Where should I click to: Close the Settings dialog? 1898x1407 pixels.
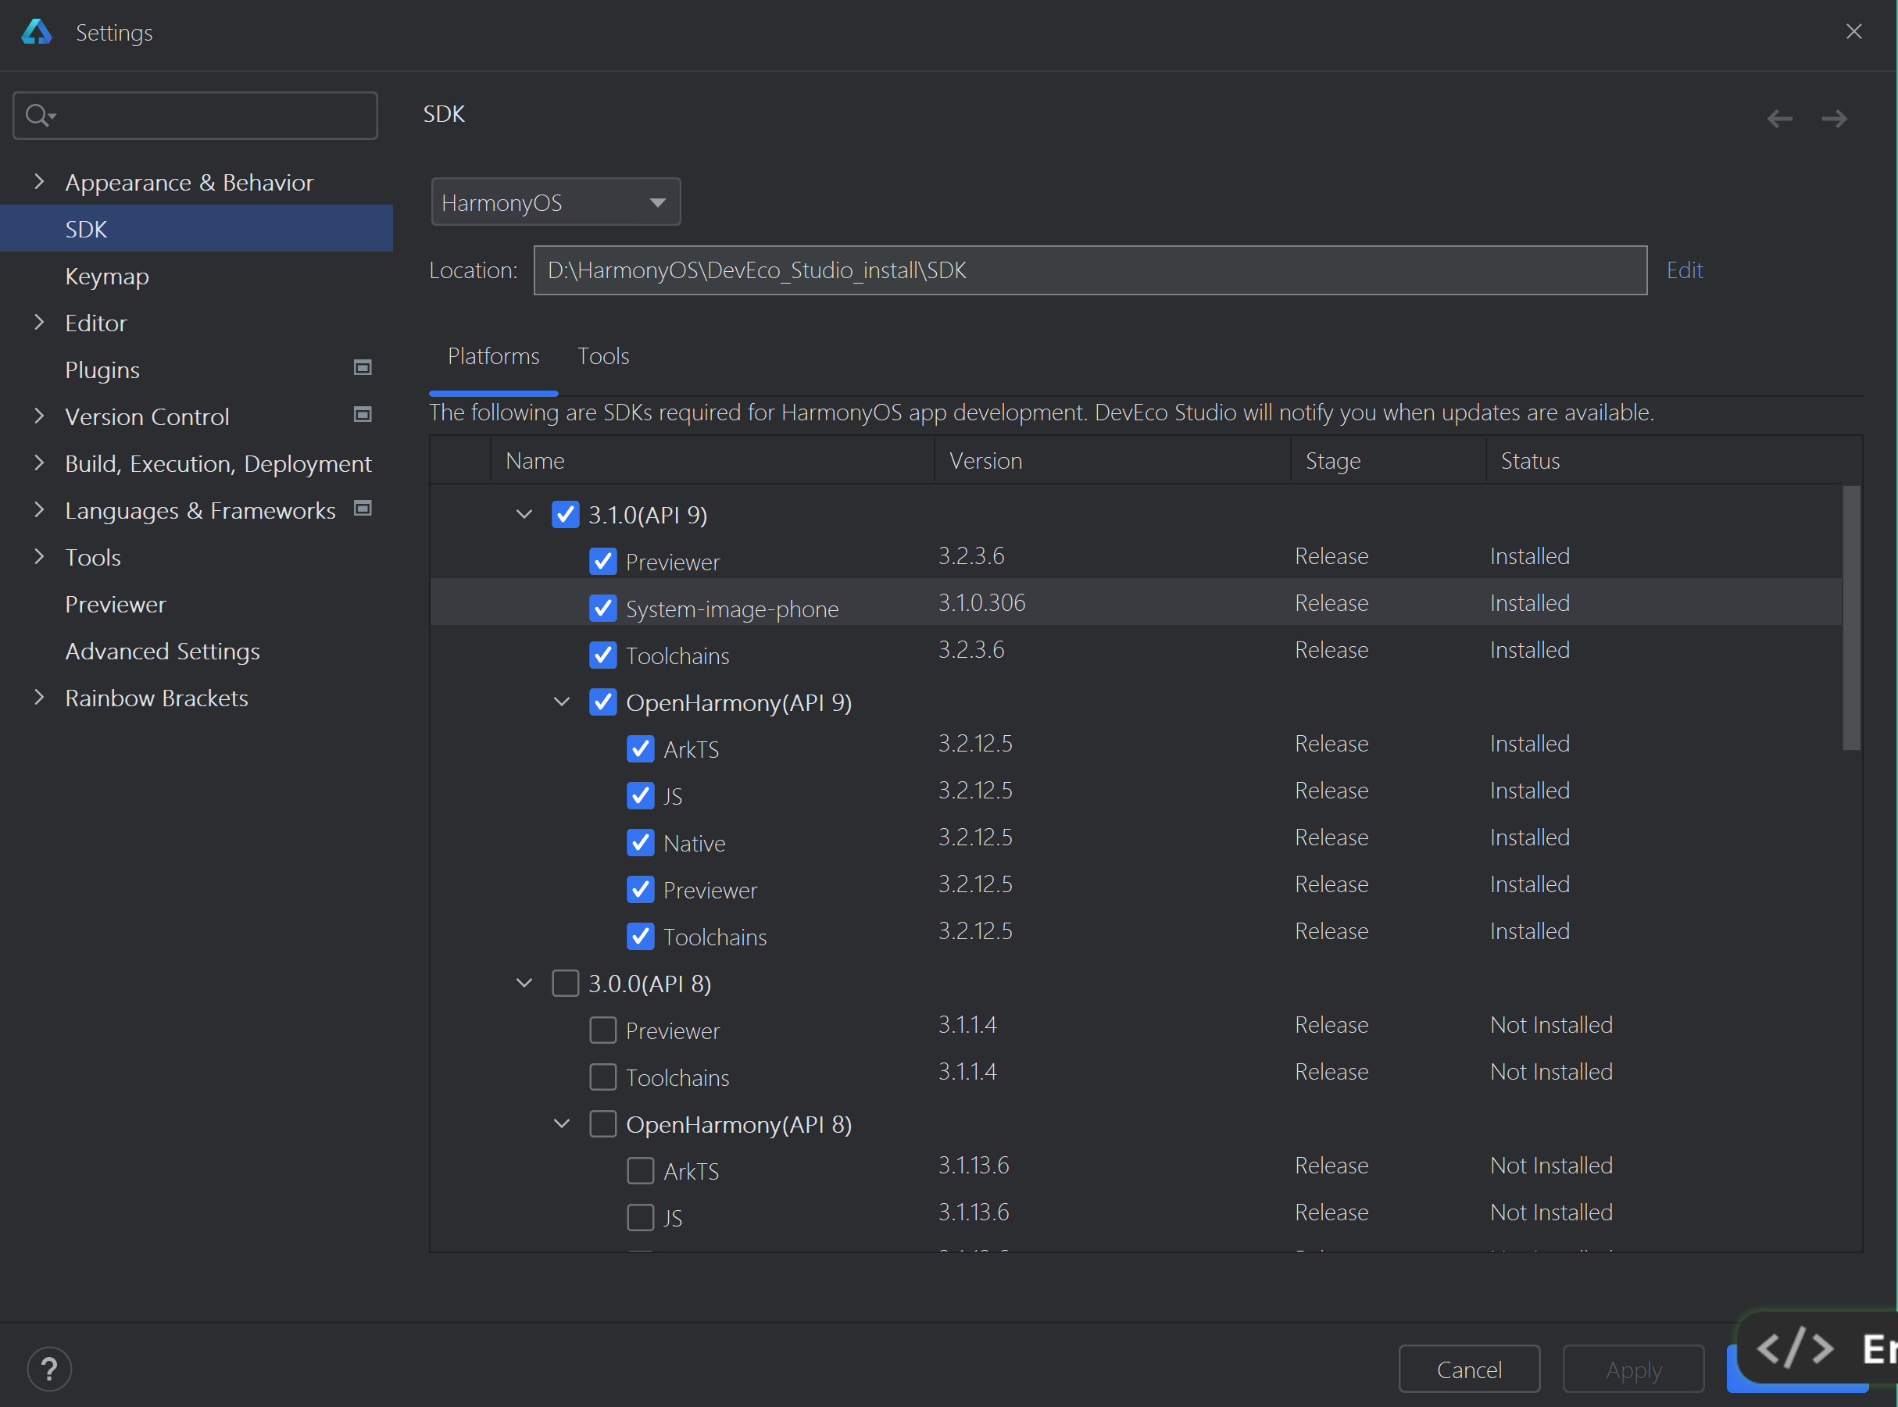[x=1853, y=31]
